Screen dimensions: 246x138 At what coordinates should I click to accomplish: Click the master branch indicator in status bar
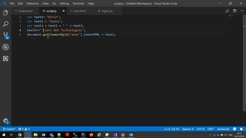coord(9,129)
